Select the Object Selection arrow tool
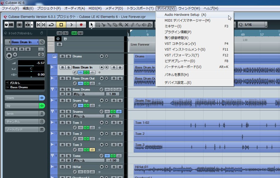 point(92,25)
